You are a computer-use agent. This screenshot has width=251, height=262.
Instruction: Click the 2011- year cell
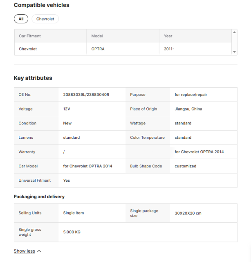coord(169,49)
